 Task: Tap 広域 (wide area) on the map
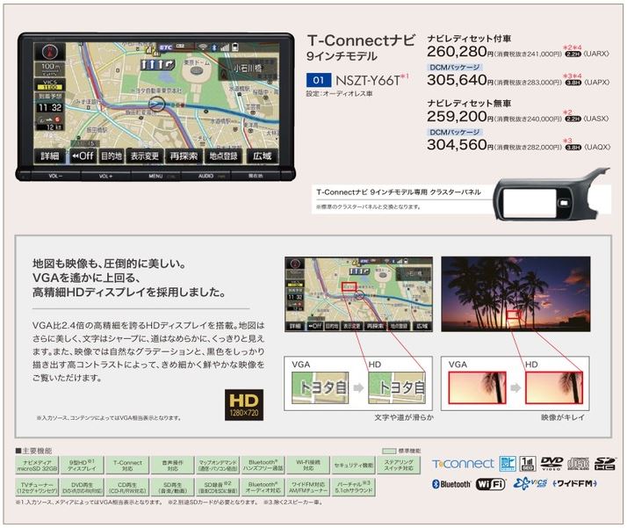[x=262, y=156]
